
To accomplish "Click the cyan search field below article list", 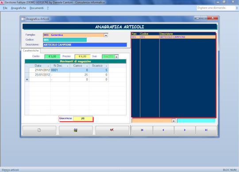I will 197,121.
